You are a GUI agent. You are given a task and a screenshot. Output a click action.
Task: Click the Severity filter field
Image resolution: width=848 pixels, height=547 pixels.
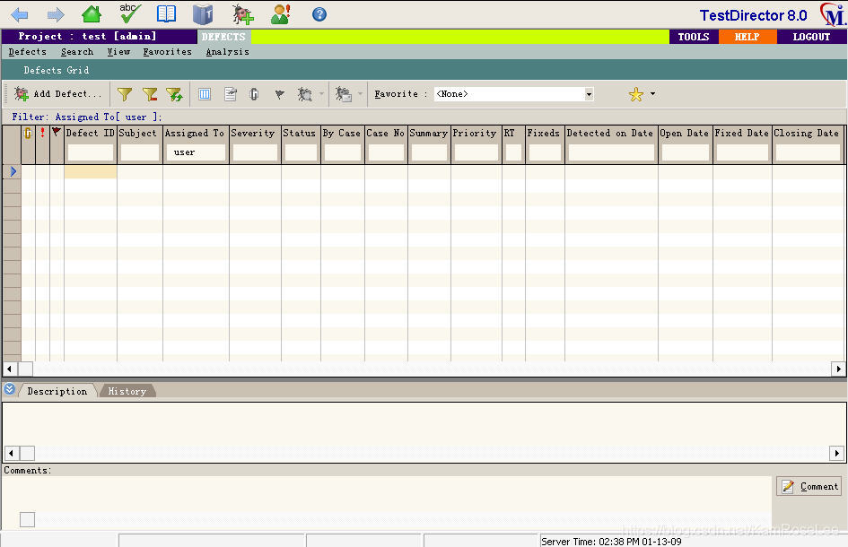pyautogui.click(x=255, y=152)
